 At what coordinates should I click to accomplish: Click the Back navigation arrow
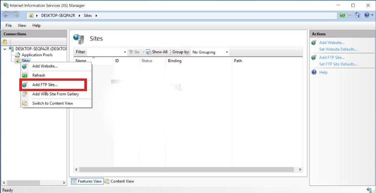click(x=6, y=16)
